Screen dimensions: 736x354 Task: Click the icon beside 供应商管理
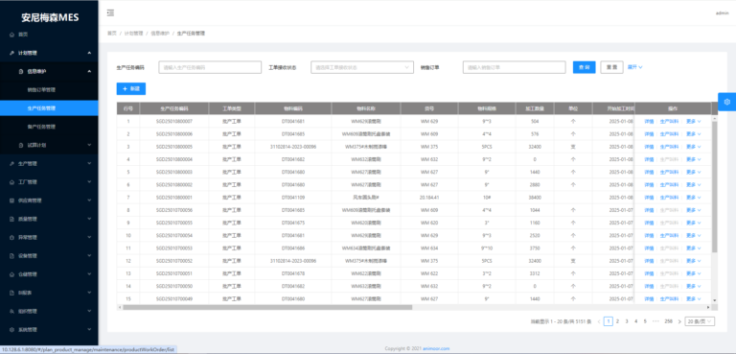(11, 201)
